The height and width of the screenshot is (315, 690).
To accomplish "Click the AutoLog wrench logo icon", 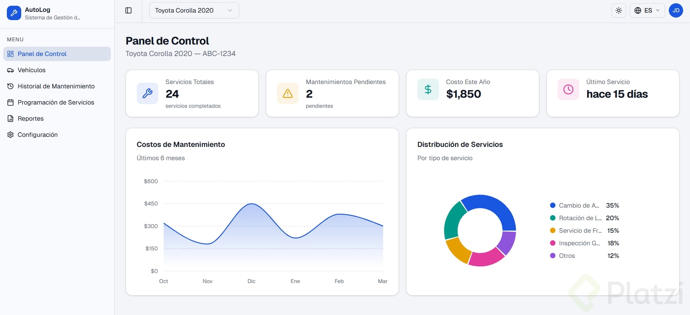I will [x=14, y=13].
